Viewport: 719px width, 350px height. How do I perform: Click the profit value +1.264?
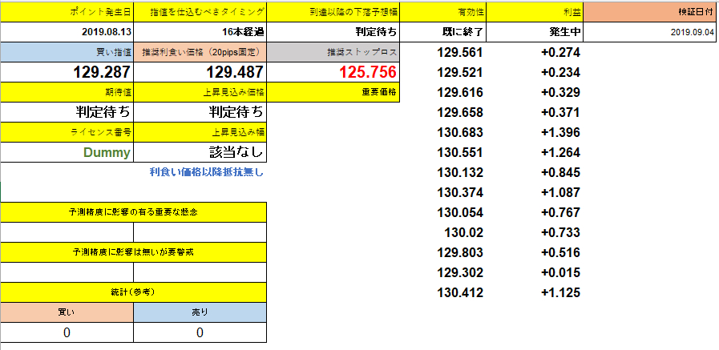[560, 152]
